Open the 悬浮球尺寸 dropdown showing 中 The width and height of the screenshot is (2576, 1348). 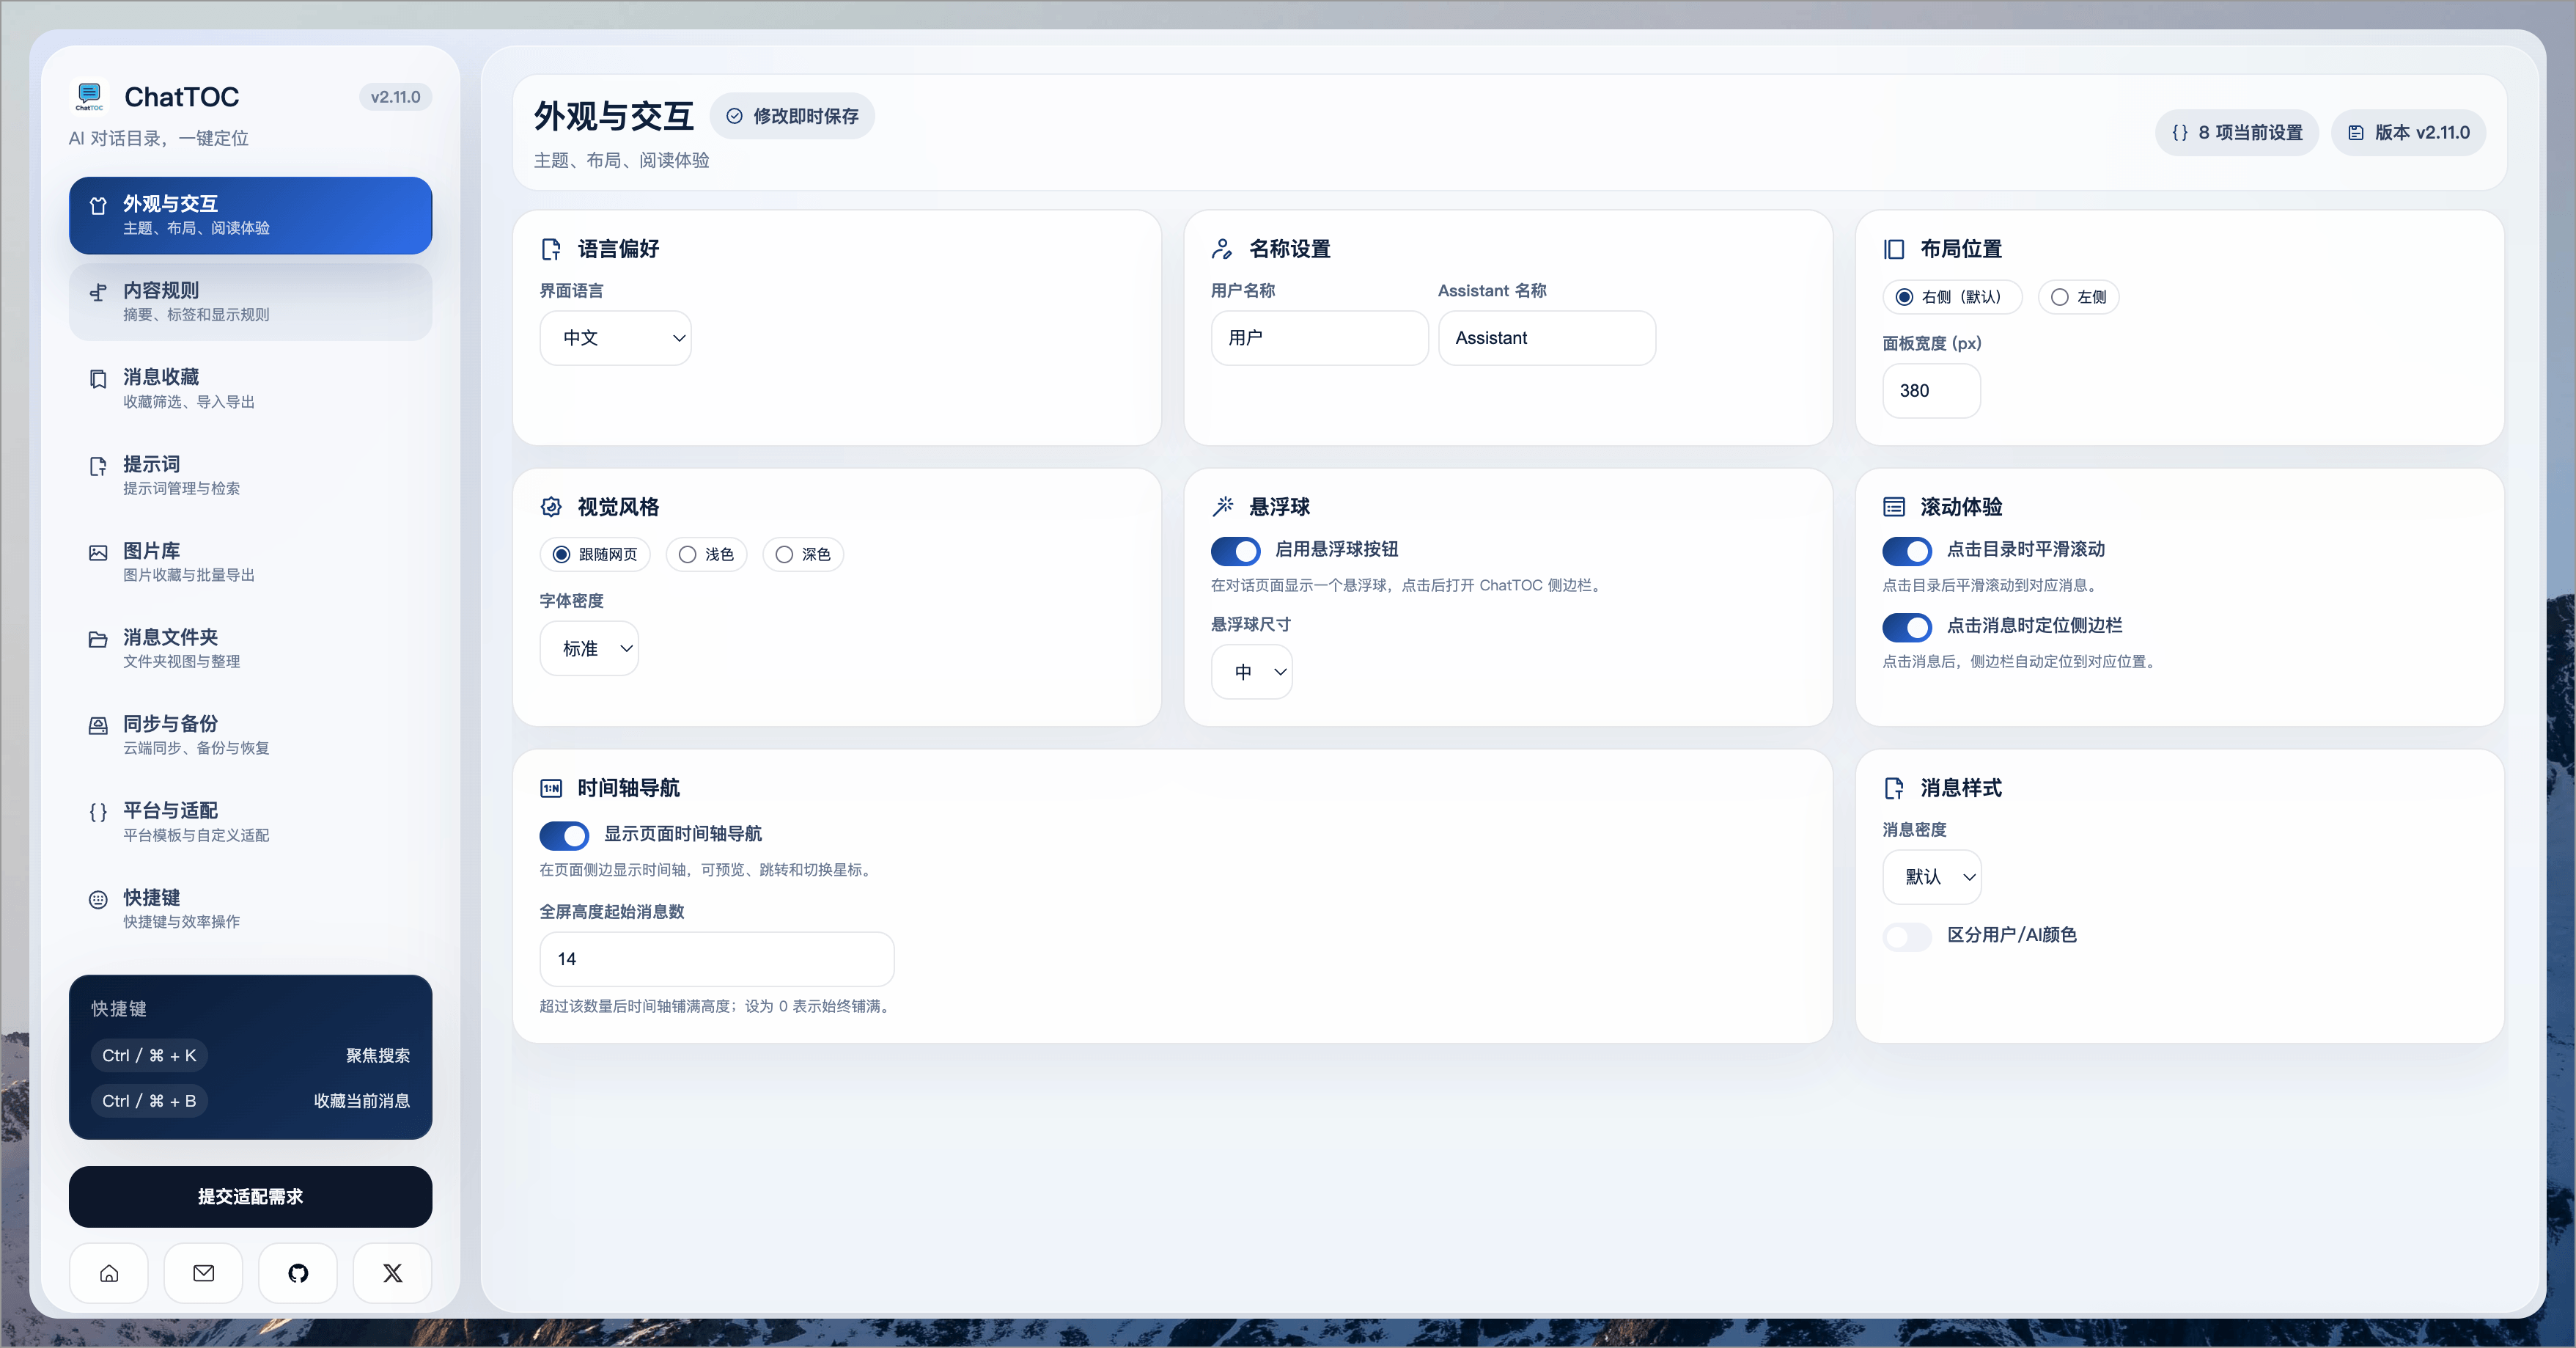tap(1252, 672)
